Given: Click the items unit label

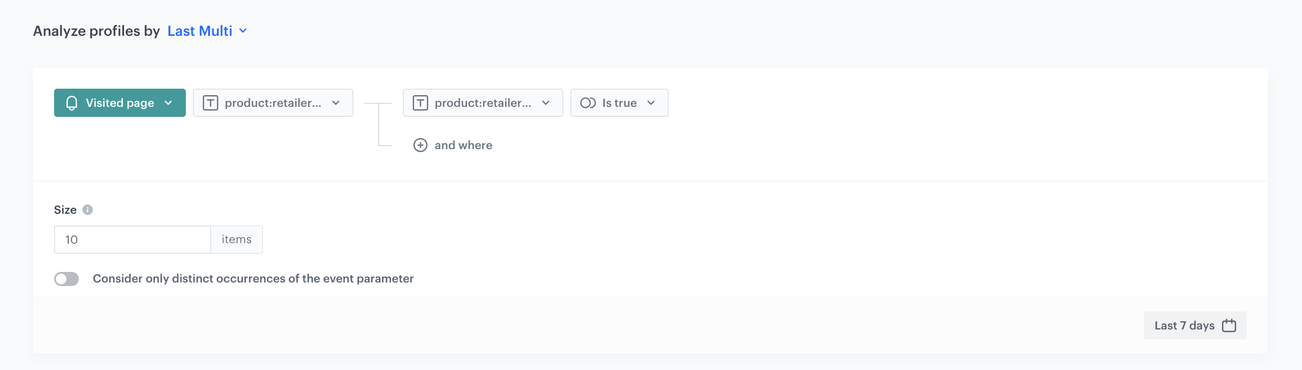Looking at the screenshot, I should pyautogui.click(x=236, y=240).
